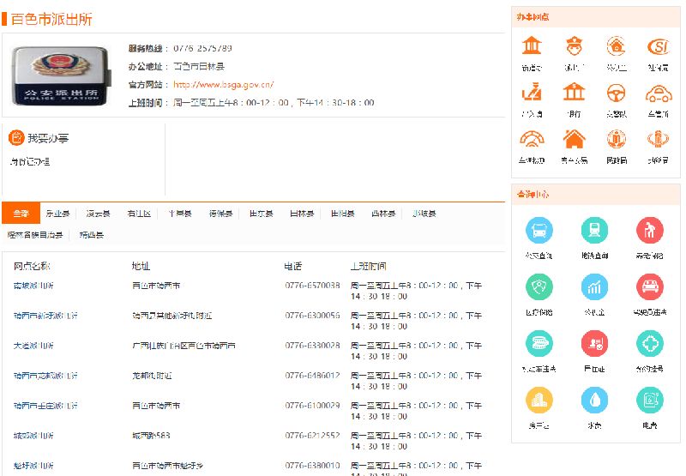Select the 全部 tab in district filter
Image resolution: width=686 pixels, height=476 pixels.
point(21,214)
